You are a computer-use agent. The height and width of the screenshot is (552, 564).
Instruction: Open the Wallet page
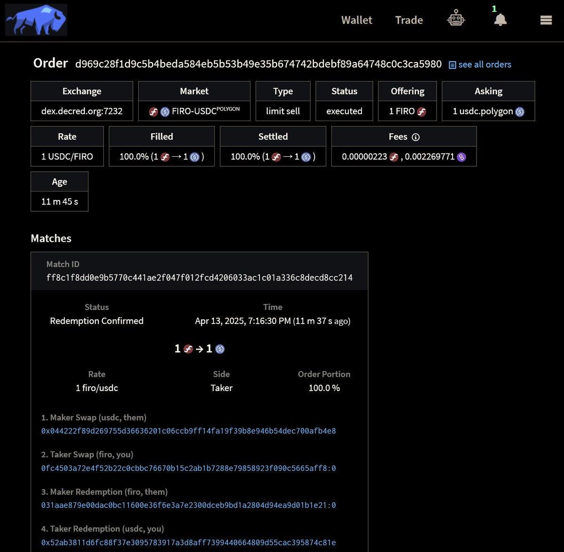point(356,20)
